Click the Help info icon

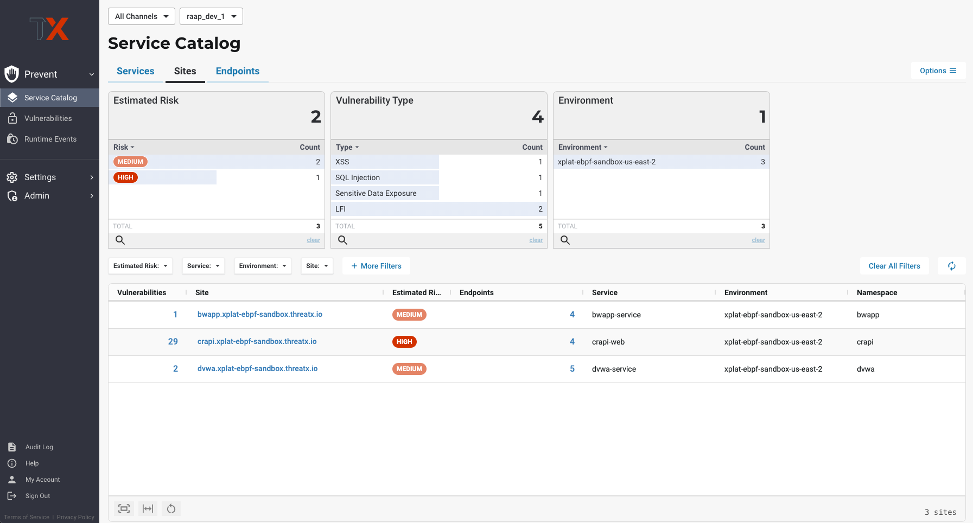pos(12,463)
